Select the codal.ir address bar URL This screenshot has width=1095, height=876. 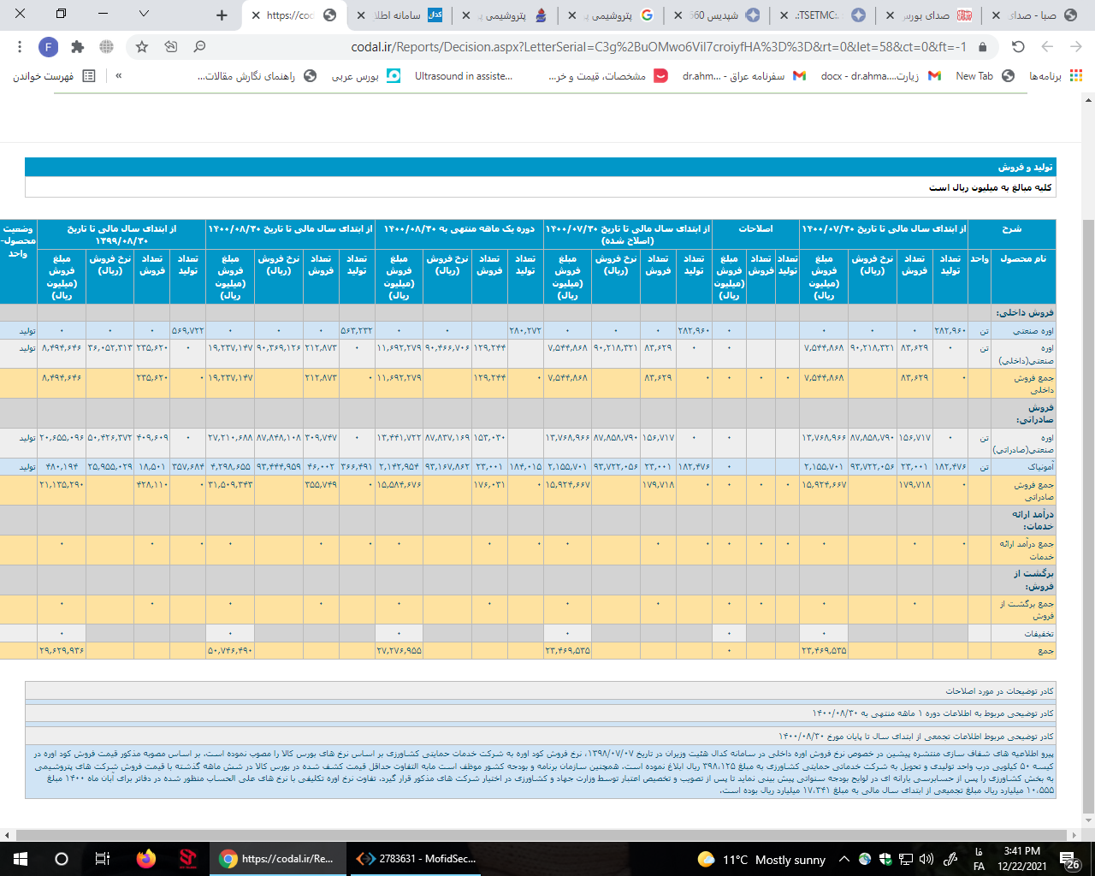[x=659, y=47]
